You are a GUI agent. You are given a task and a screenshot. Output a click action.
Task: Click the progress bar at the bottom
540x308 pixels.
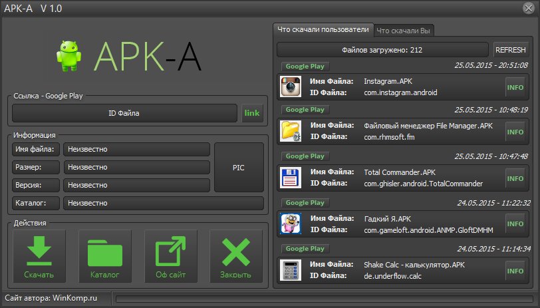(x=324, y=298)
